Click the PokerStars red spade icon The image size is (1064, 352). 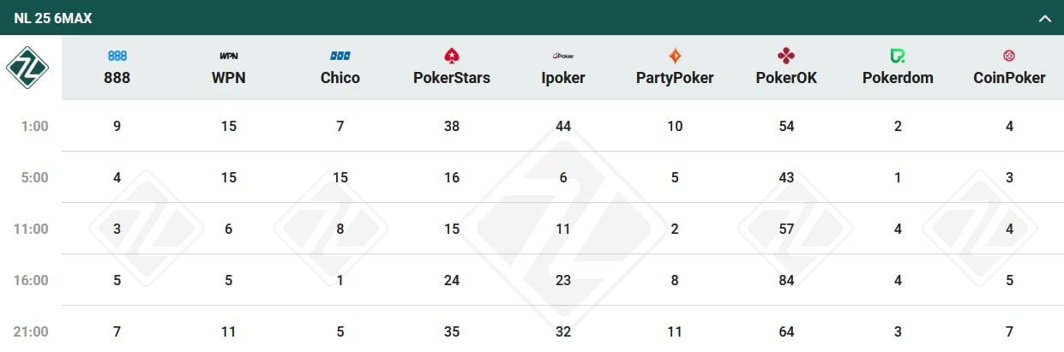(x=452, y=57)
